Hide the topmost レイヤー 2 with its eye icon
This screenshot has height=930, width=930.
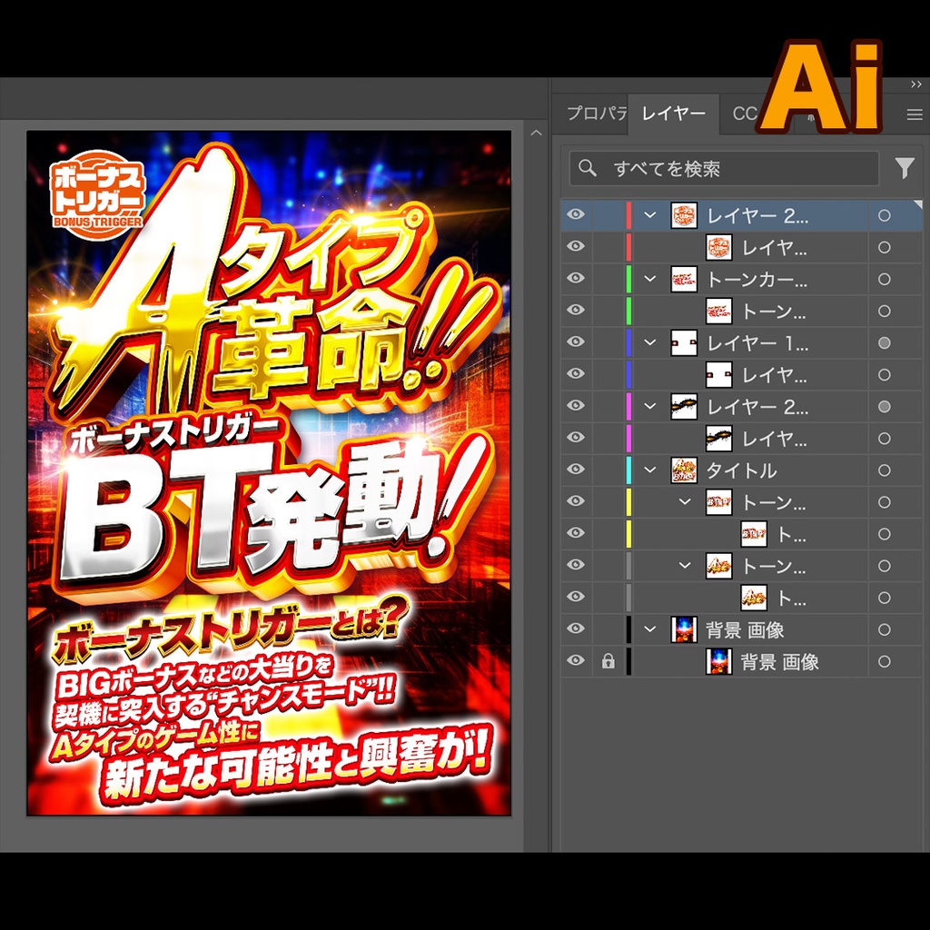click(x=575, y=215)
